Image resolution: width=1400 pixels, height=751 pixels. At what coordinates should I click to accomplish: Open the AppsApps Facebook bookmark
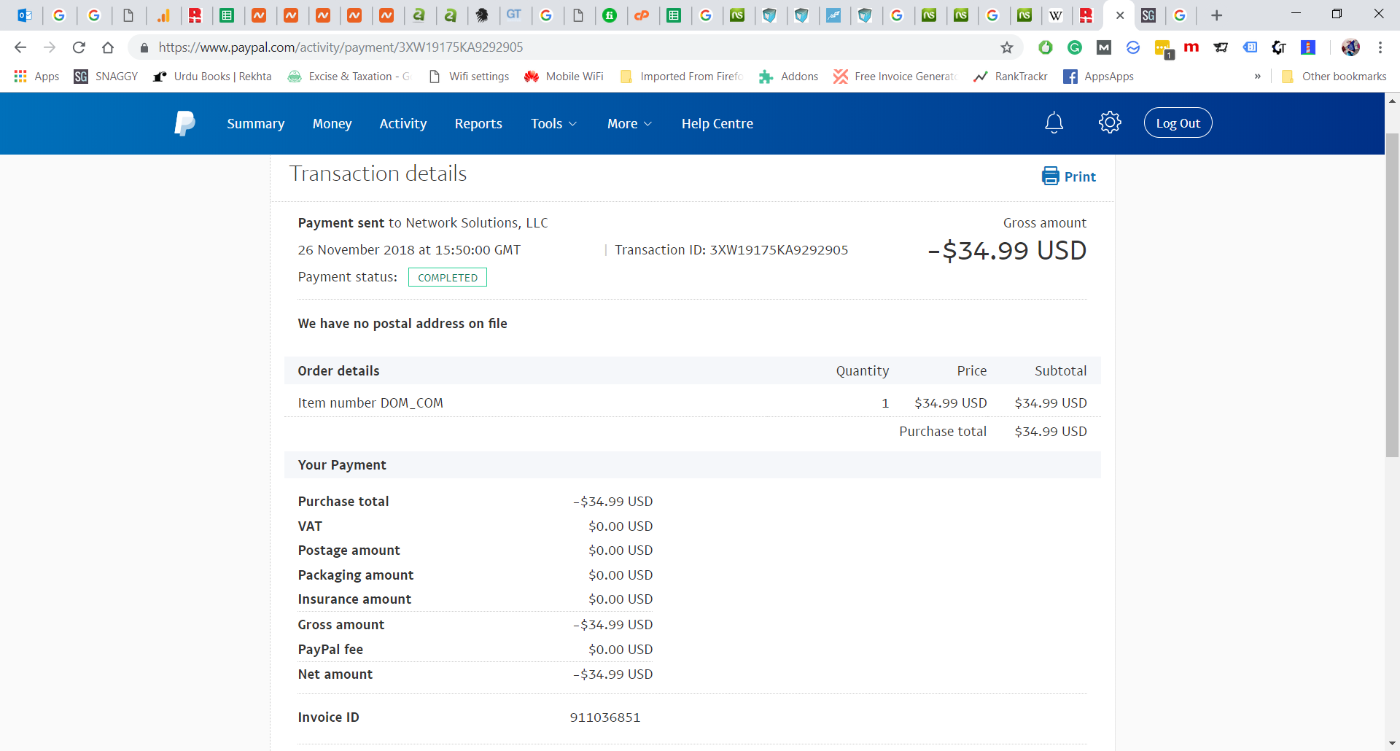click(x=1099, y=77)
